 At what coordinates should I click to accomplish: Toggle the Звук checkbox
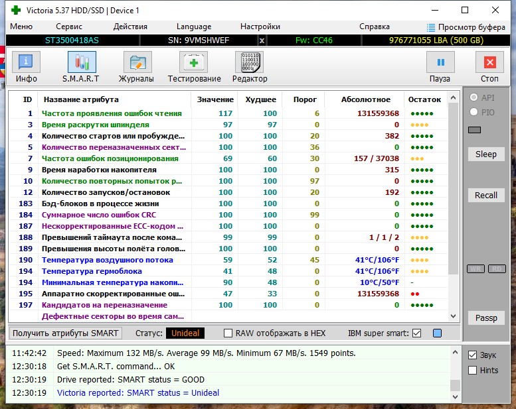click(x=473, y=355)
